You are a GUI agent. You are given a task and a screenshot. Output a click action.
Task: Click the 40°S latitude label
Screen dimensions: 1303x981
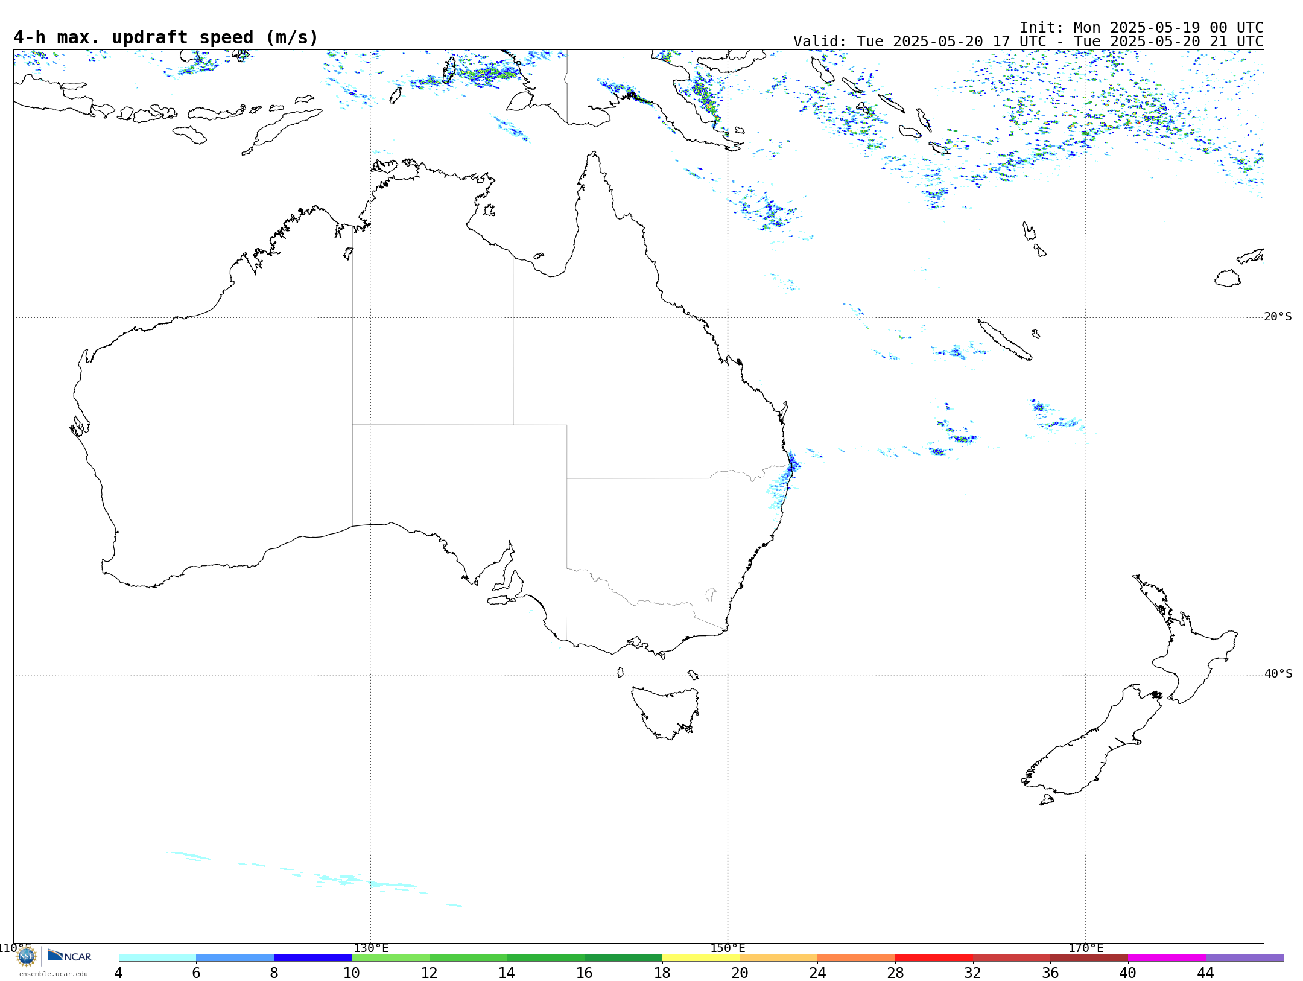1278,674
